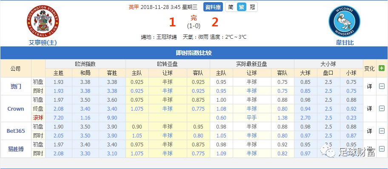388x169 pixels.
Task: Open the 資料庫 database button
Action: 213,7
